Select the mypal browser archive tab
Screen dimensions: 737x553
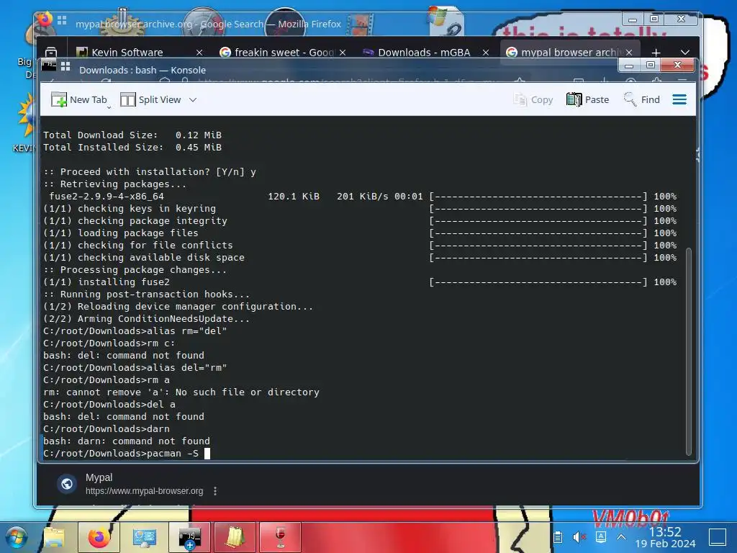click(564, 52)
